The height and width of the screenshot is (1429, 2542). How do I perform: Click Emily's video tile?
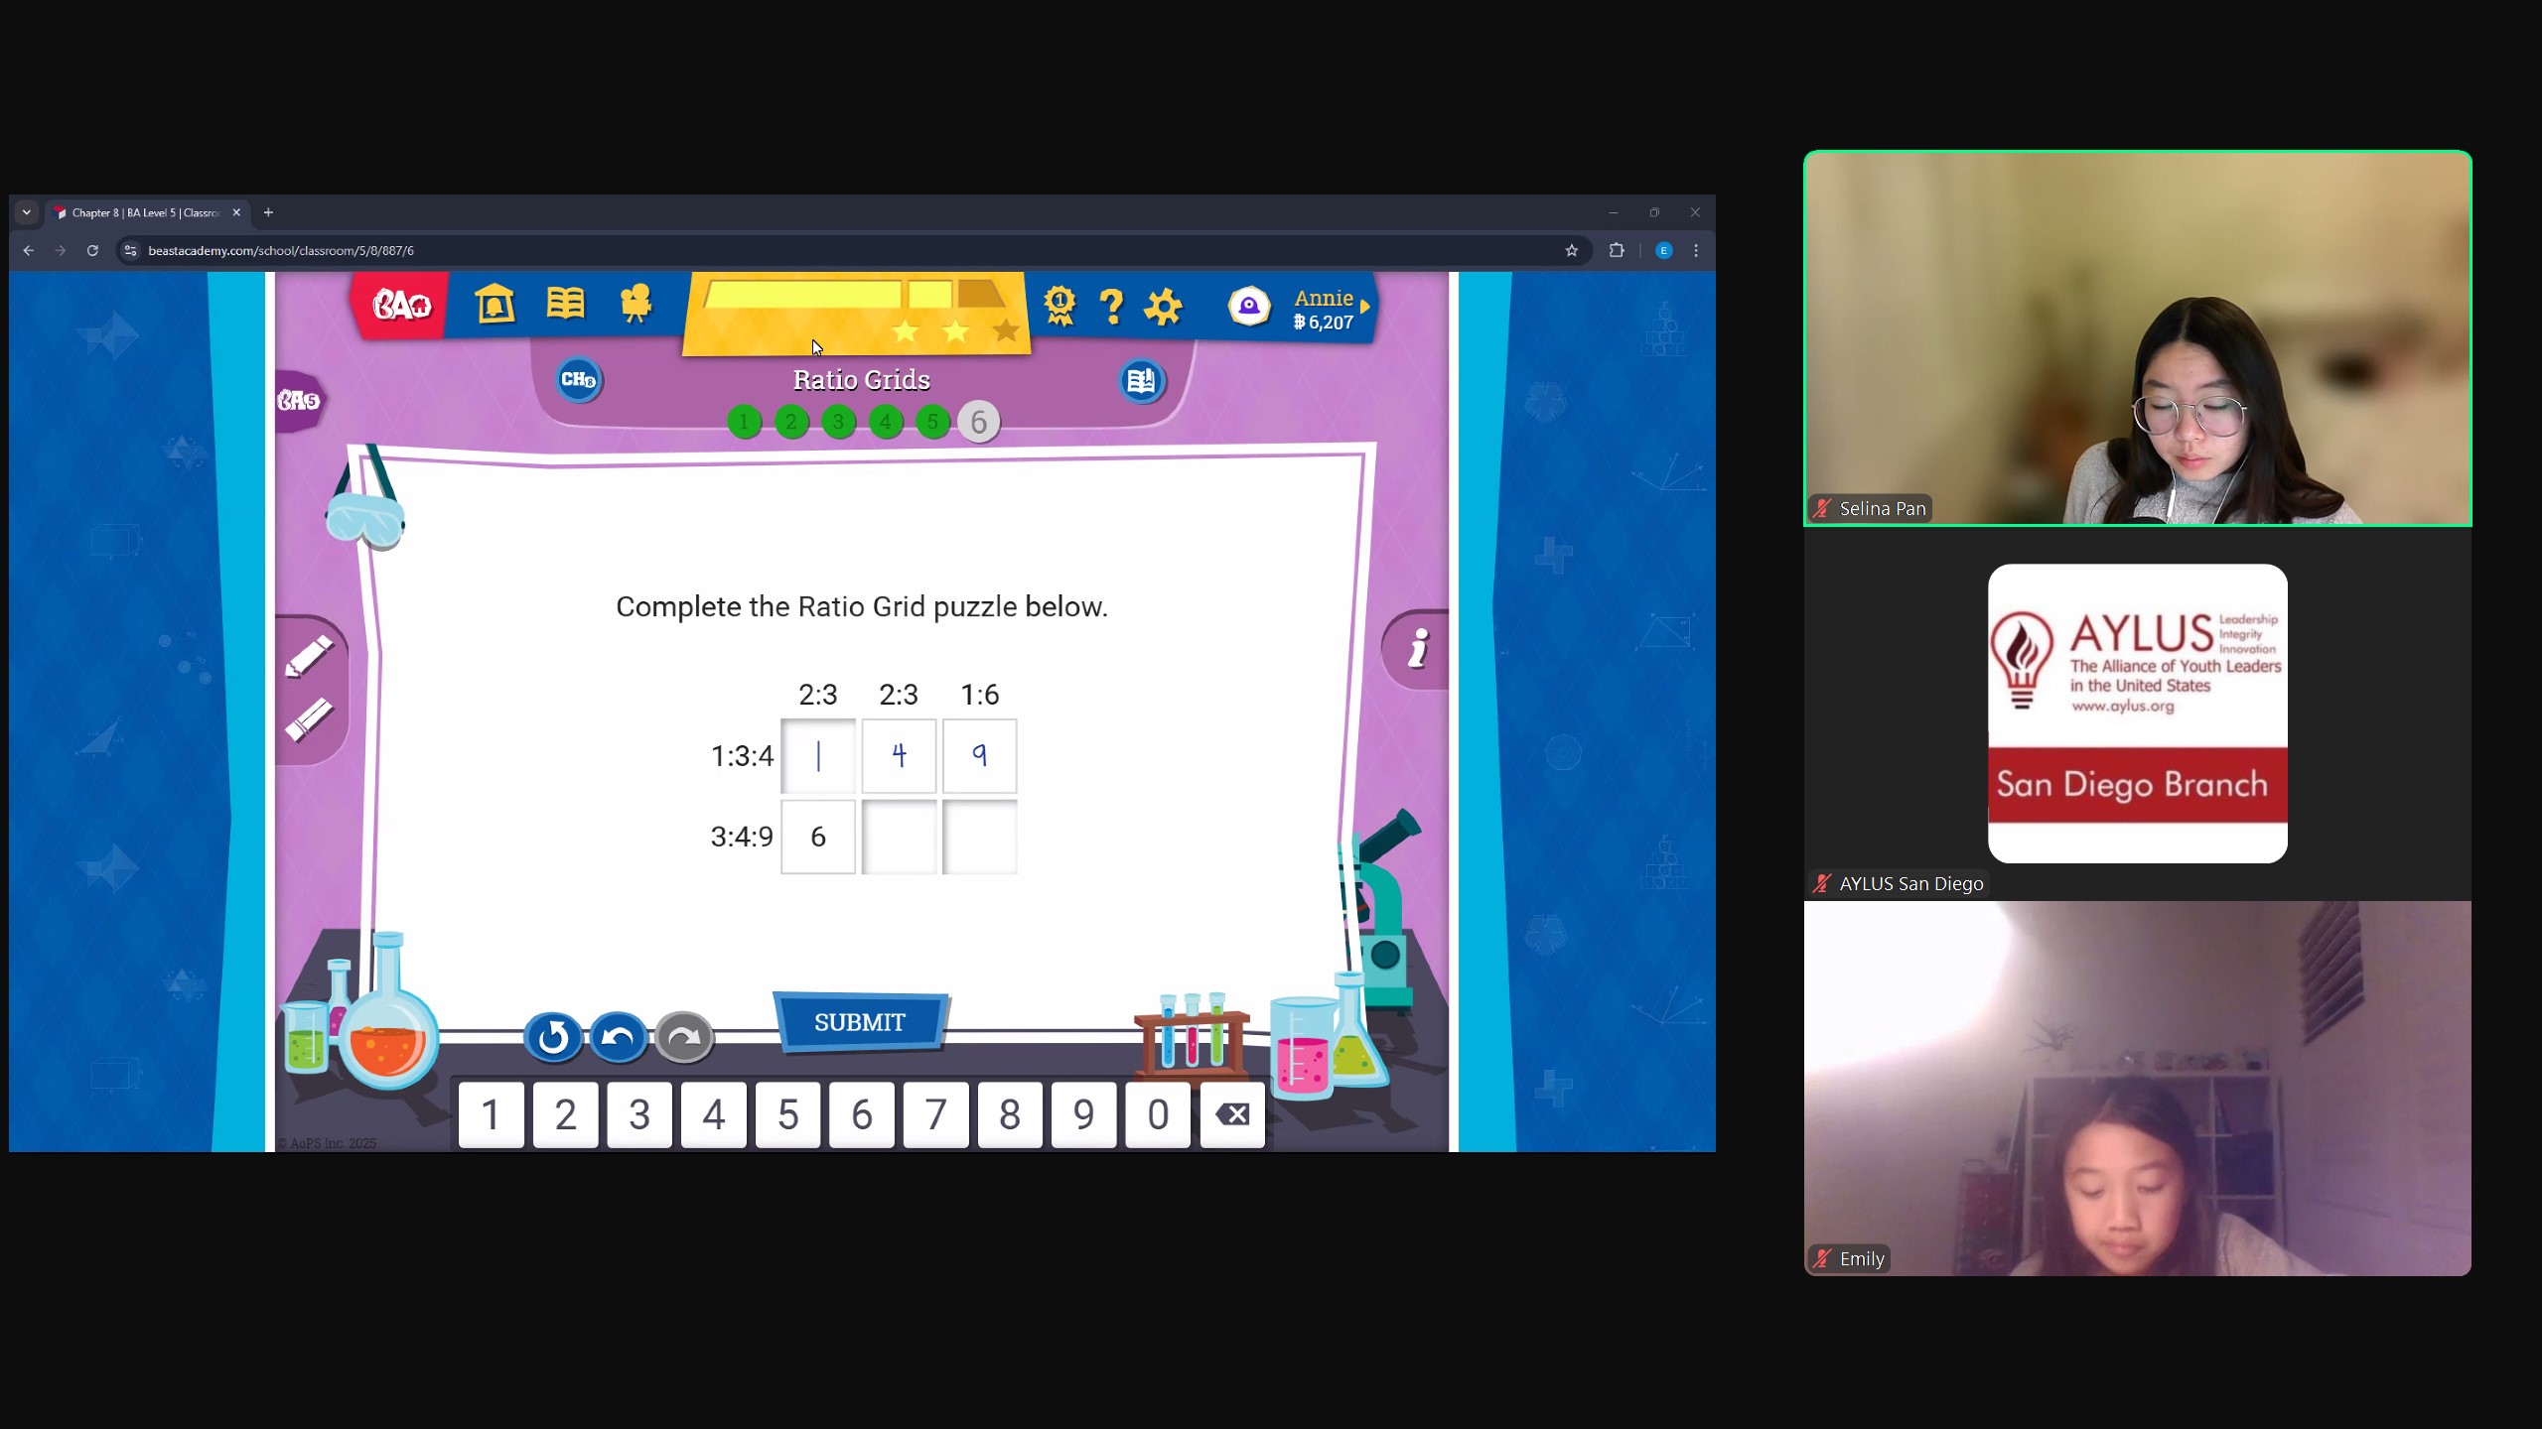(x=2138, y=1089)
